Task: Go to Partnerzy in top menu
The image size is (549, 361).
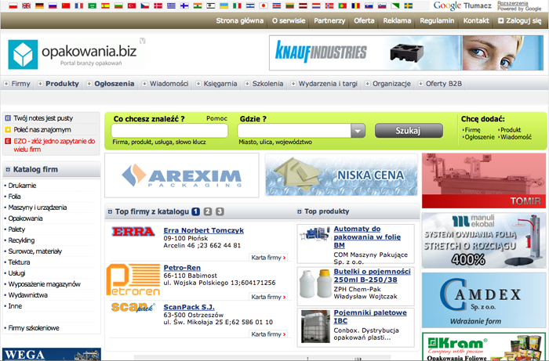Action: (329, 20)
